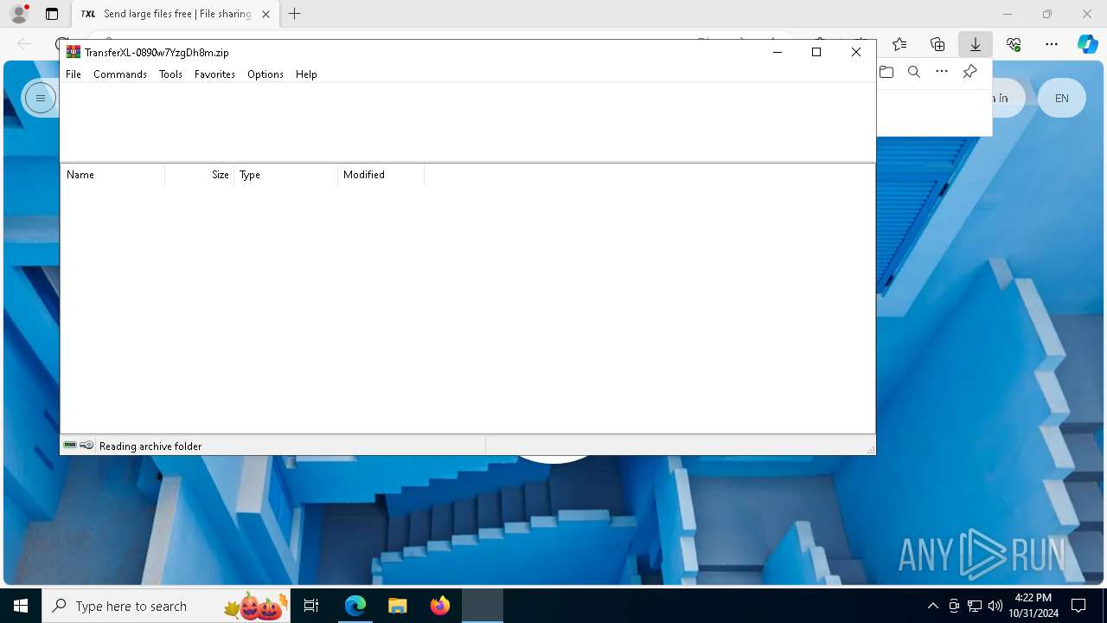Open the File menu in WinRAR

pyautogui.click(x=74, y=74)
